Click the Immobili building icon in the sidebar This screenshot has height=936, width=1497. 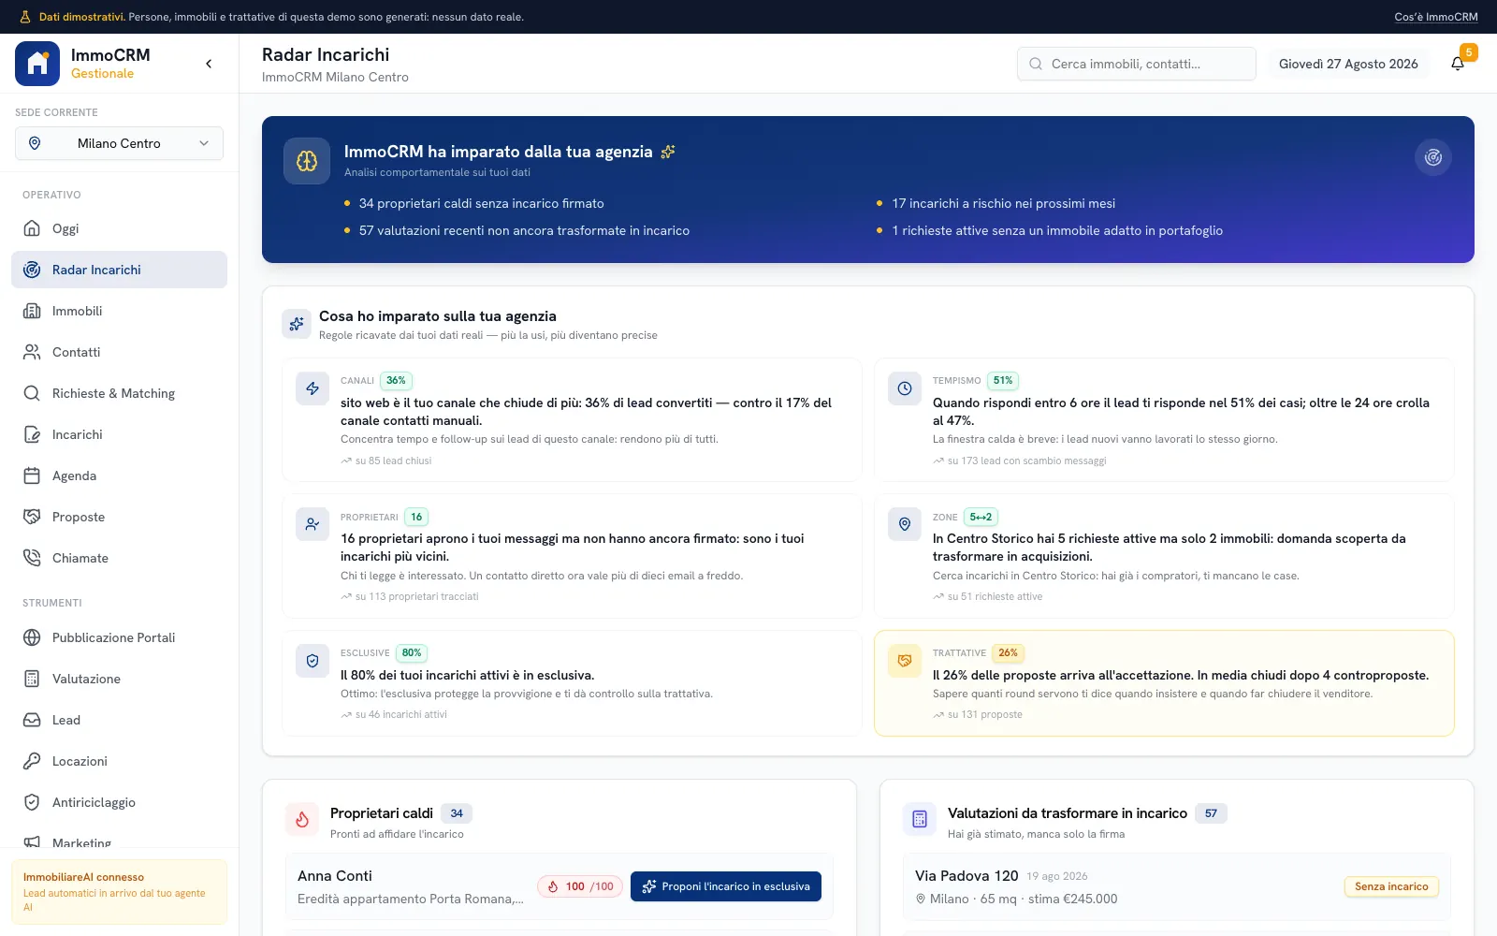(32, 311)
